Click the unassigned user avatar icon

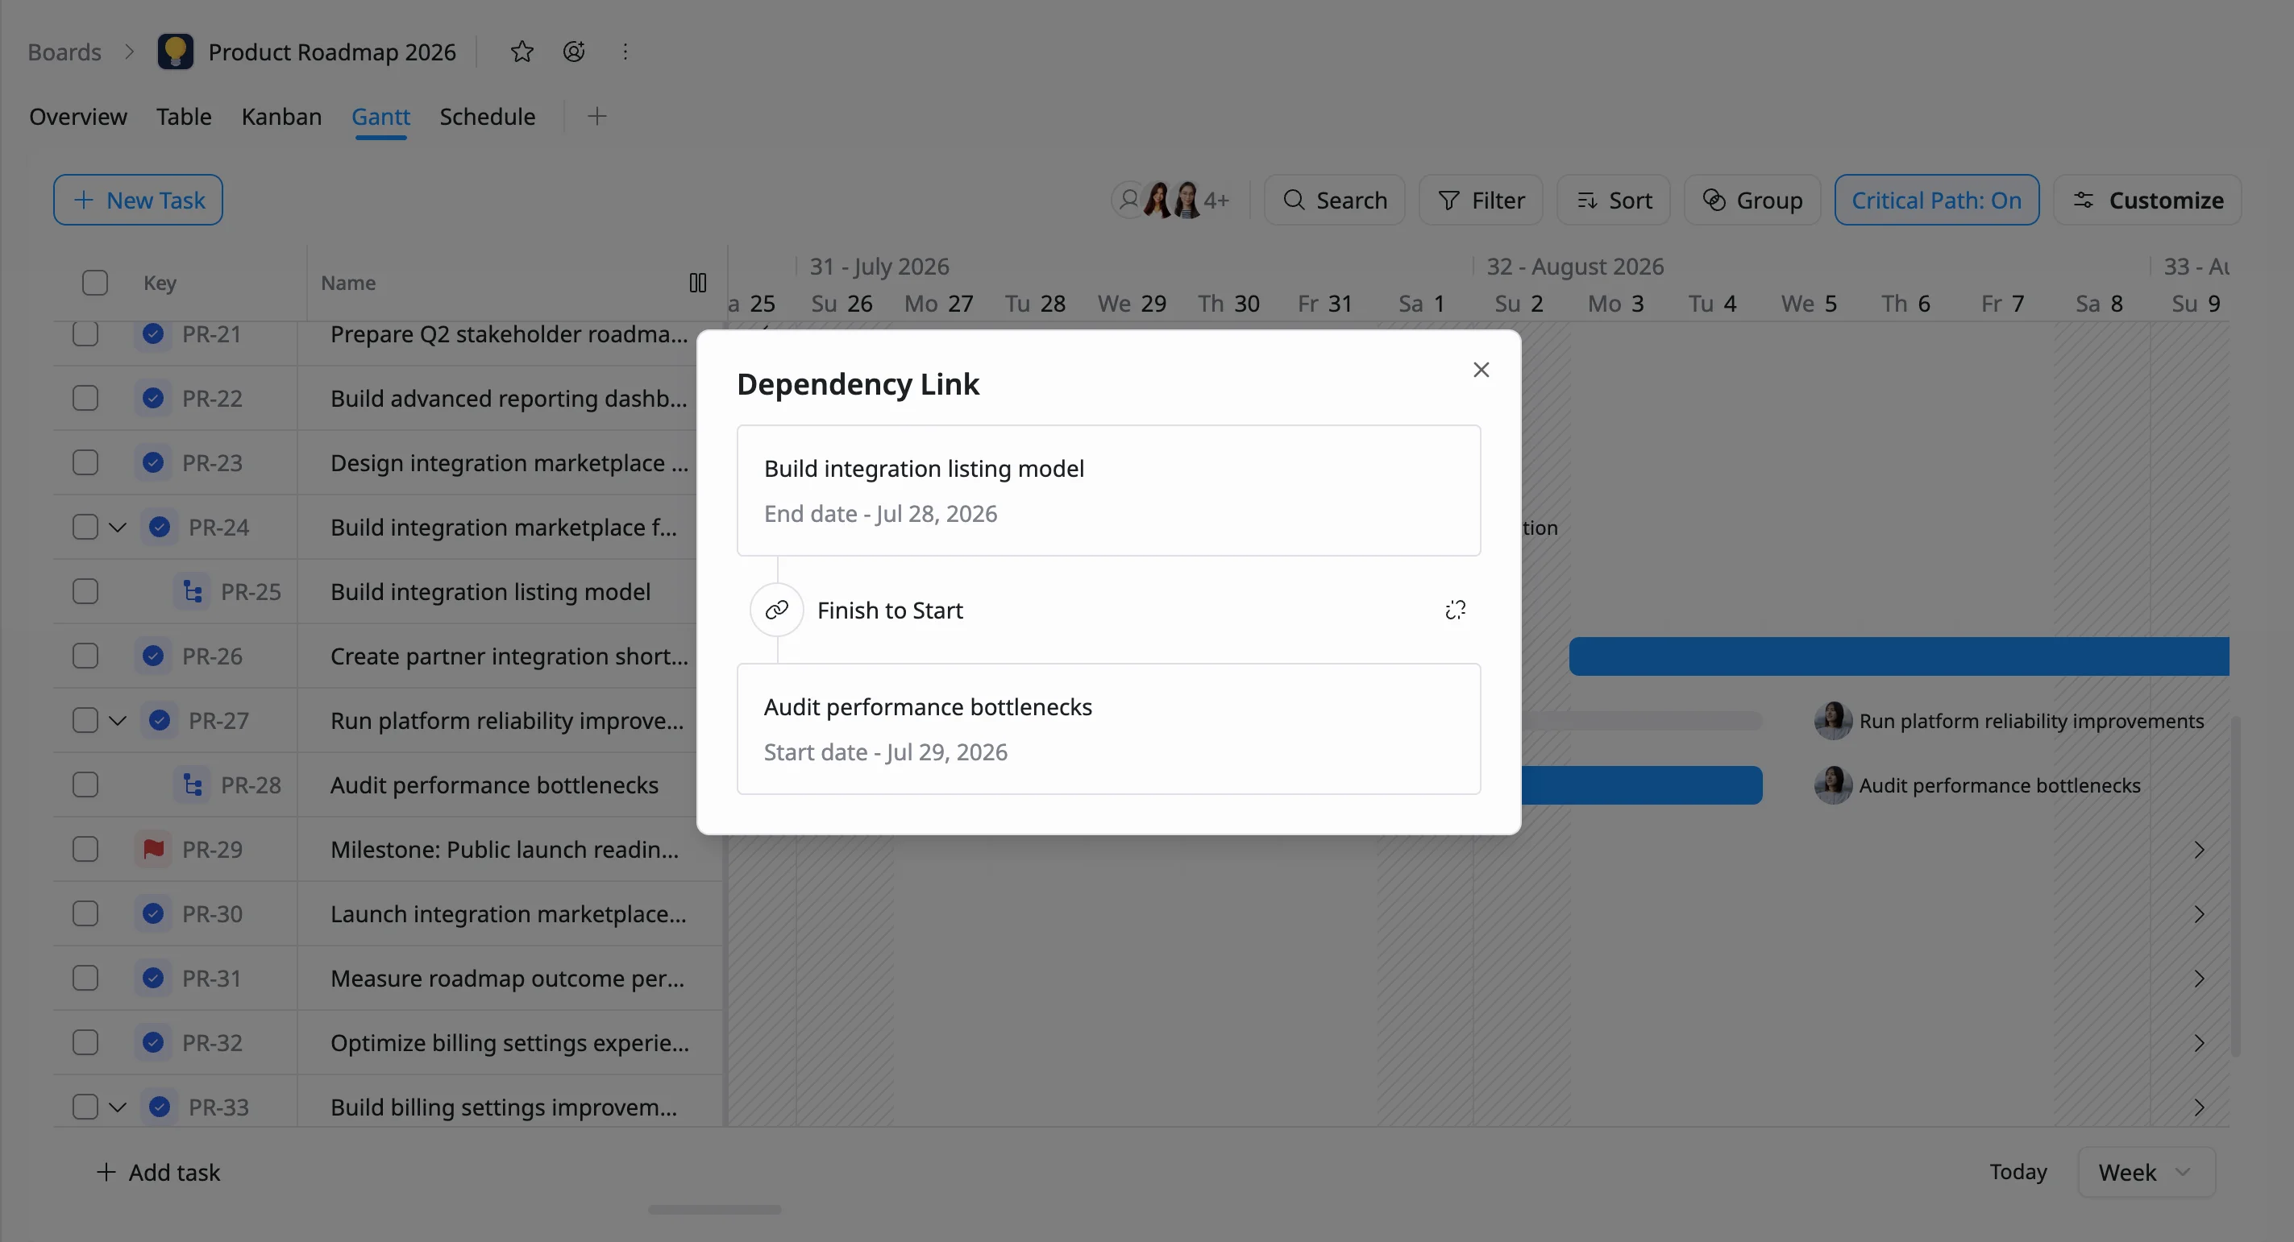pyautogui.click(x=1129, y=201)
